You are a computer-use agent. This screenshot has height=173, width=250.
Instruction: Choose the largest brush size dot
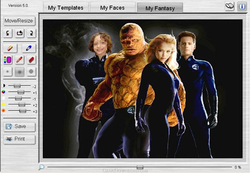[x=31, y=72]
